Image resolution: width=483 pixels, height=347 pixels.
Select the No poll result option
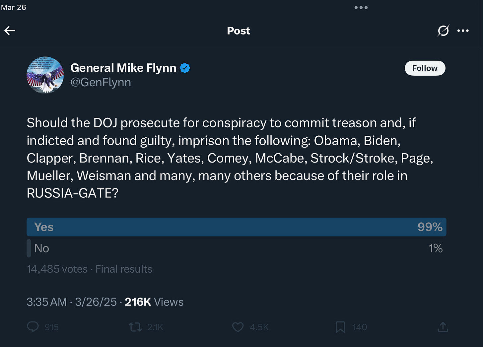tap(237, 248)
